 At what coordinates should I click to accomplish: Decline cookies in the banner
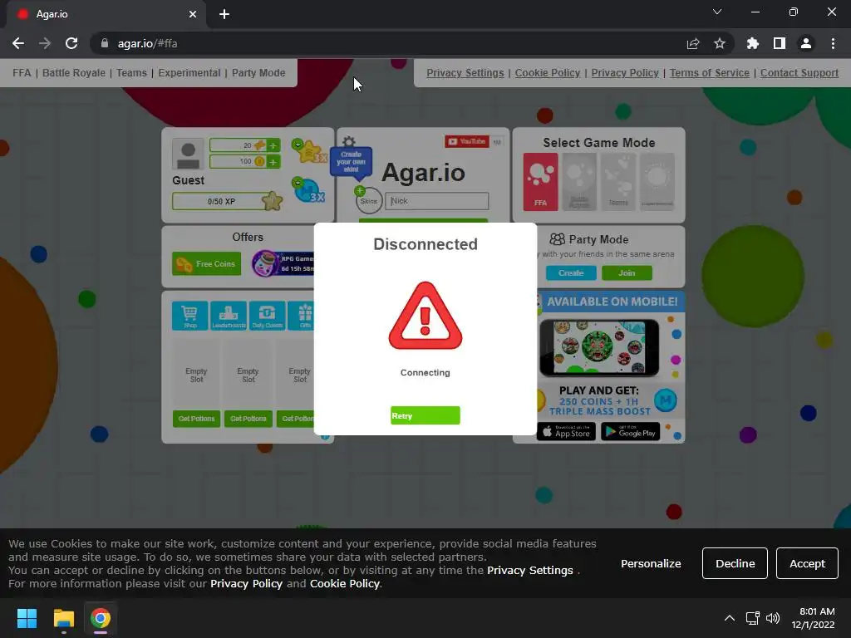click(x=735, y=563)
